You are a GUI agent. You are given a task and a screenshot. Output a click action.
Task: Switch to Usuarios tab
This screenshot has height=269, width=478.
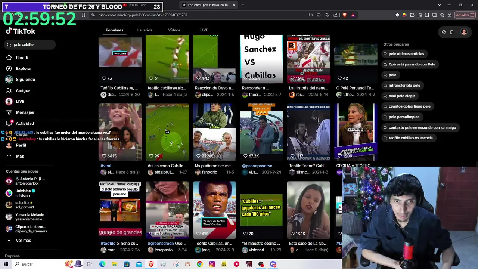(x=144, y=30)
